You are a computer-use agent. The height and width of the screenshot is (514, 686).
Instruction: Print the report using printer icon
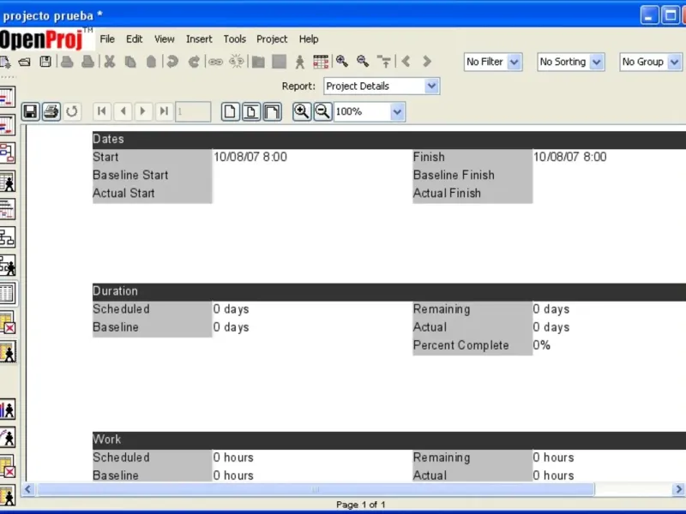[x=51, y=111]
